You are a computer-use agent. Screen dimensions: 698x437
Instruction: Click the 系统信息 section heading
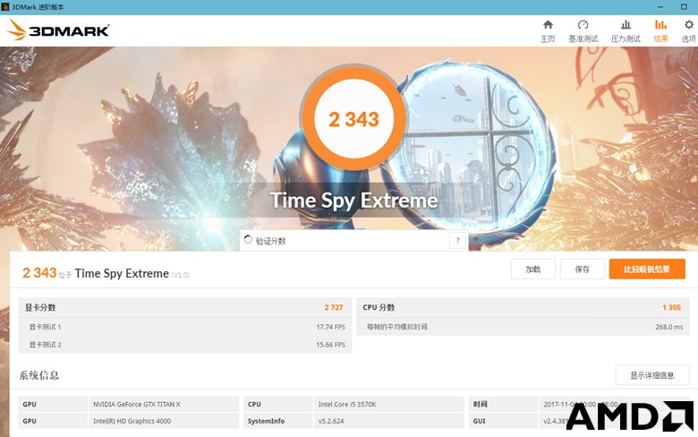point(38,375)
